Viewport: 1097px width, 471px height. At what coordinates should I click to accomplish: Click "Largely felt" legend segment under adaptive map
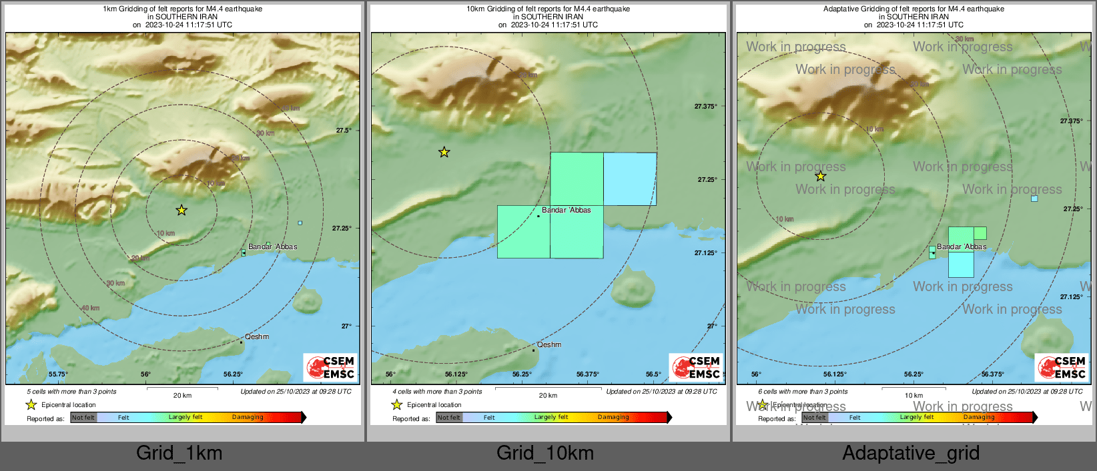coord(917,417)
